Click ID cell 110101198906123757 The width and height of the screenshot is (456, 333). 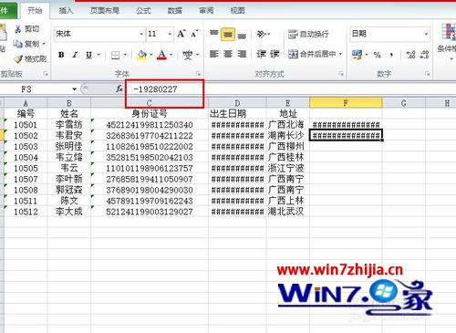(x=150, y=168)
